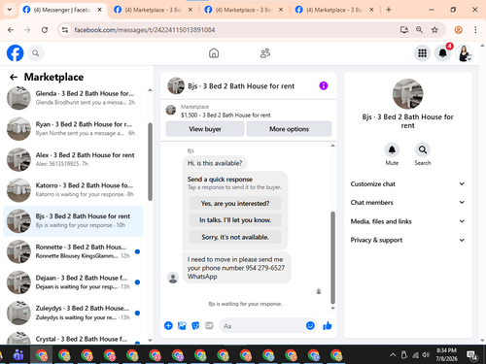This screenshot has height=364, width=486.
Task: Switch to fourth Marketplace browser tab
Action: tap(334, 10)
